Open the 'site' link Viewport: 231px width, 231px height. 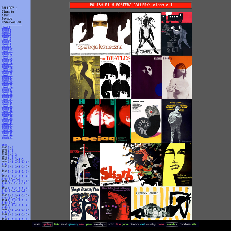point(194,225)
